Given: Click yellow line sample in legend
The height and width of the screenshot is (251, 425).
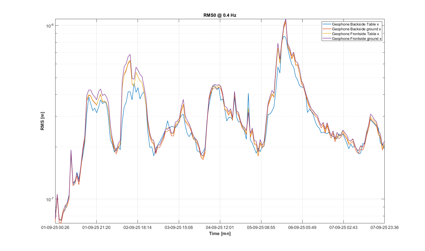Looking at the screenshot, I should 327,34.
